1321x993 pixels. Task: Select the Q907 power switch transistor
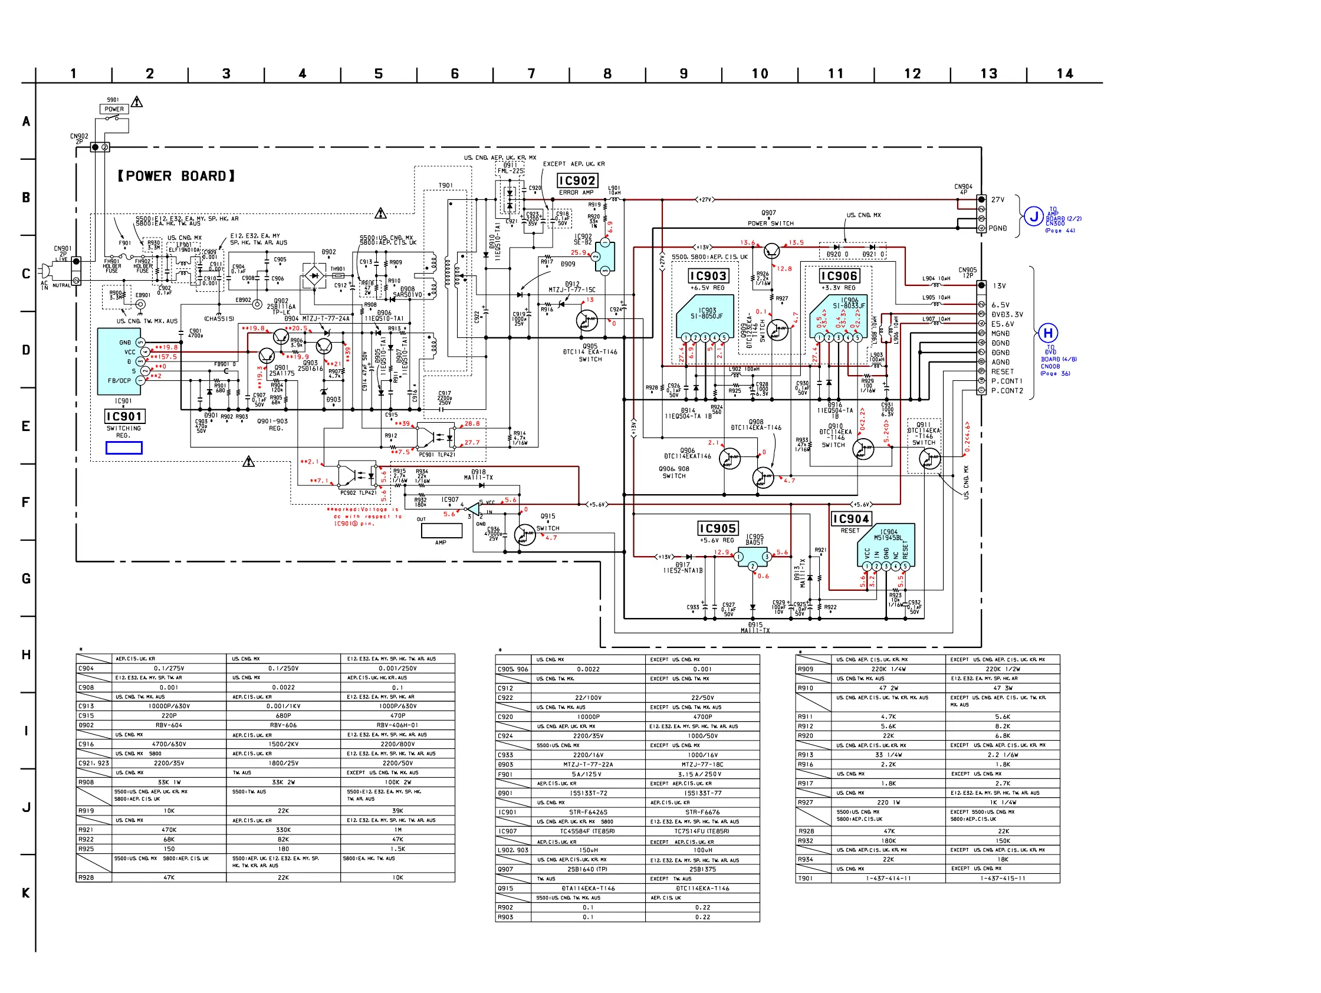(x=771, y=250)
